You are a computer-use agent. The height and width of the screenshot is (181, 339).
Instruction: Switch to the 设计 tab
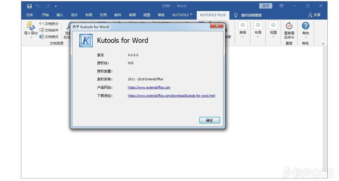tap(74, 15)
